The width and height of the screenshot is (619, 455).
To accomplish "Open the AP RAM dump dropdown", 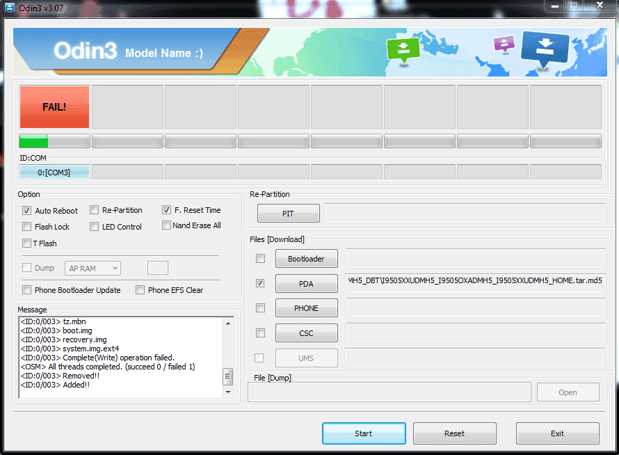I will 93,269.
